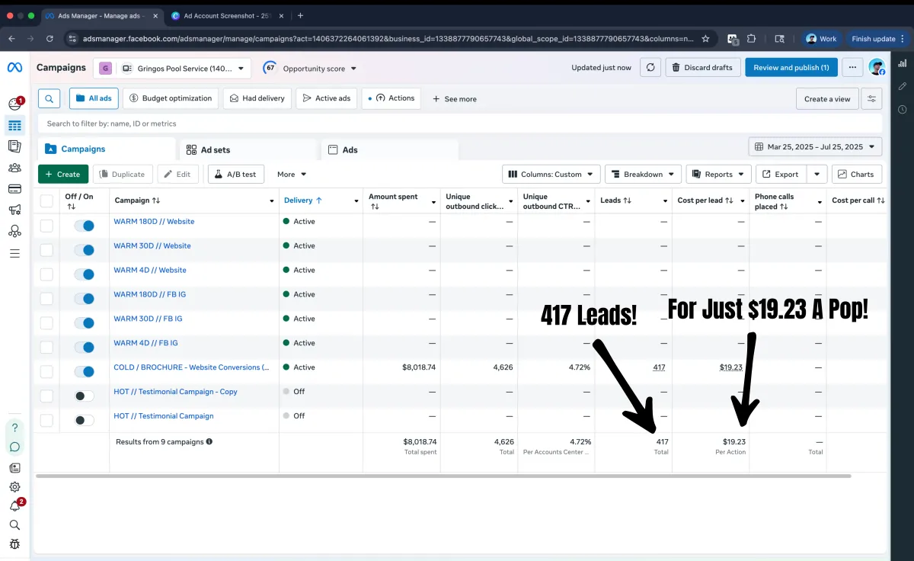914x561 pixels.
Task: Click the Meta logo icon
Action: tap(14, 68)
